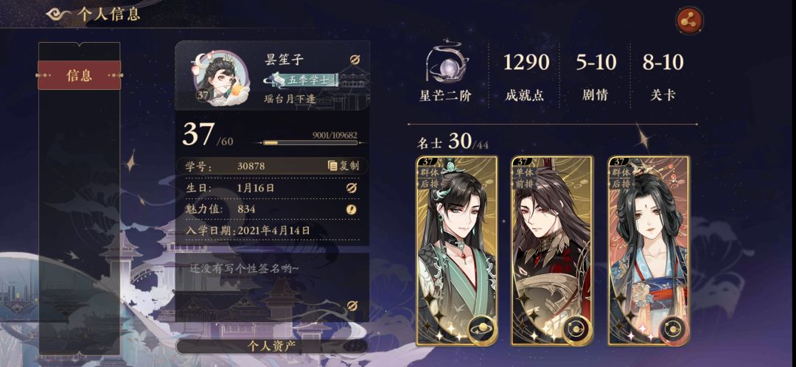Tap the 五季学士 title badge
This screenshot has height=367, width=796.
point(301,80)
